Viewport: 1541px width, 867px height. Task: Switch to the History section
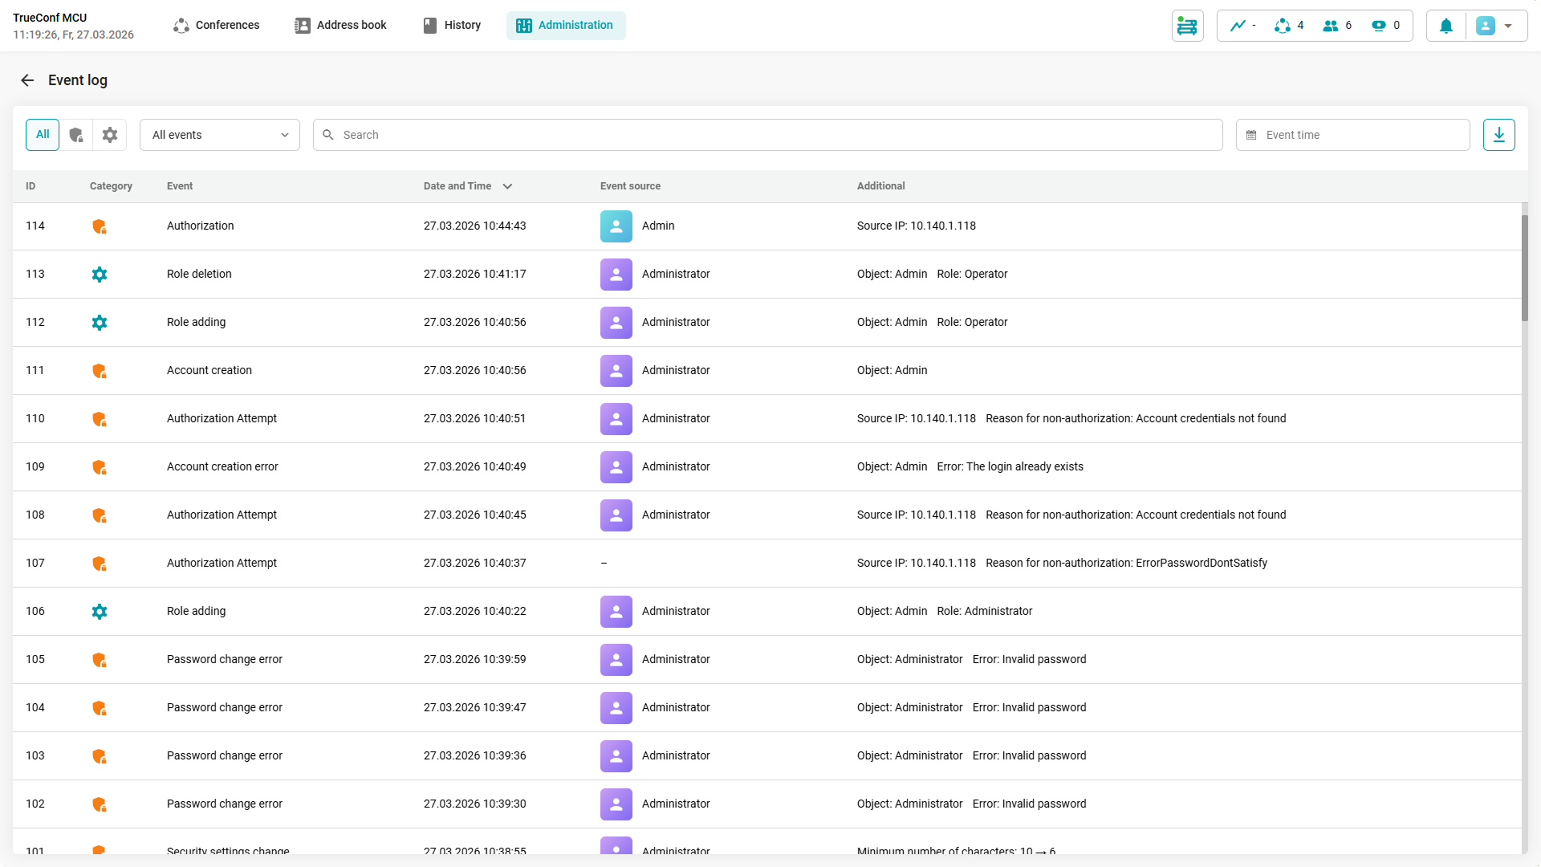tap(453, 26)
